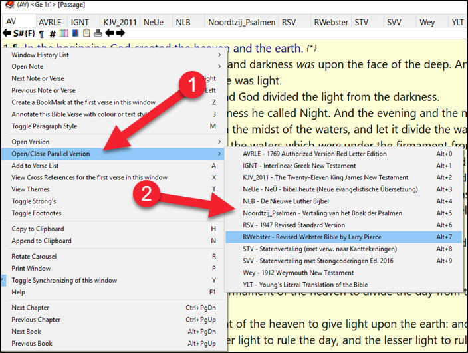This screenshot has width=468, height=353.
Task: Open STV Statenvertaling met verw. entry
Action: point(344,249)
